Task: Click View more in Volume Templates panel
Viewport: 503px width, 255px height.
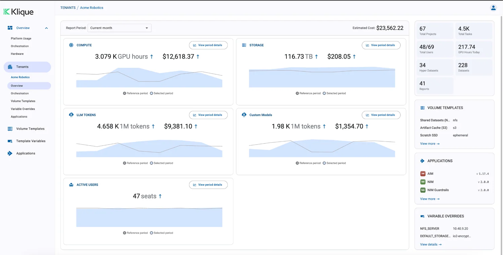Action: 430,144
